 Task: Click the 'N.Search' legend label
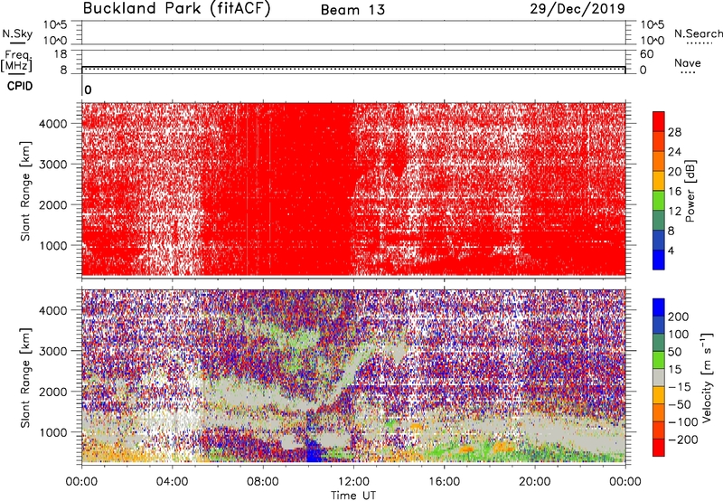698,33
